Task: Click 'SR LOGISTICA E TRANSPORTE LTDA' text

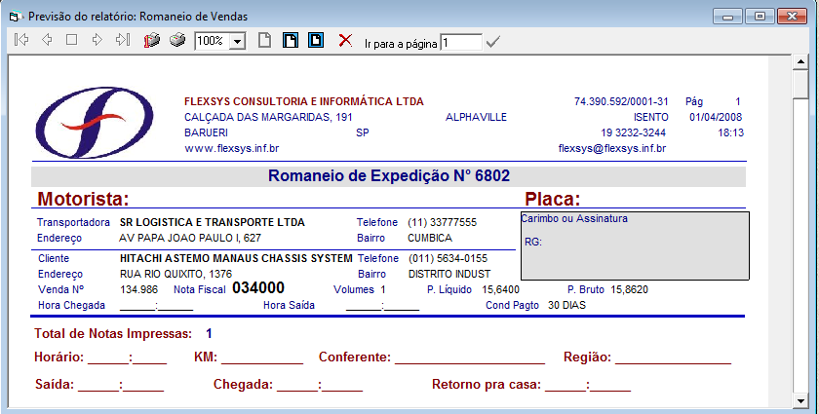Action: 213,222
